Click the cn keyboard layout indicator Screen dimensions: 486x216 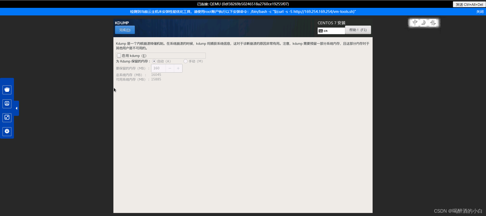(331, 31)
